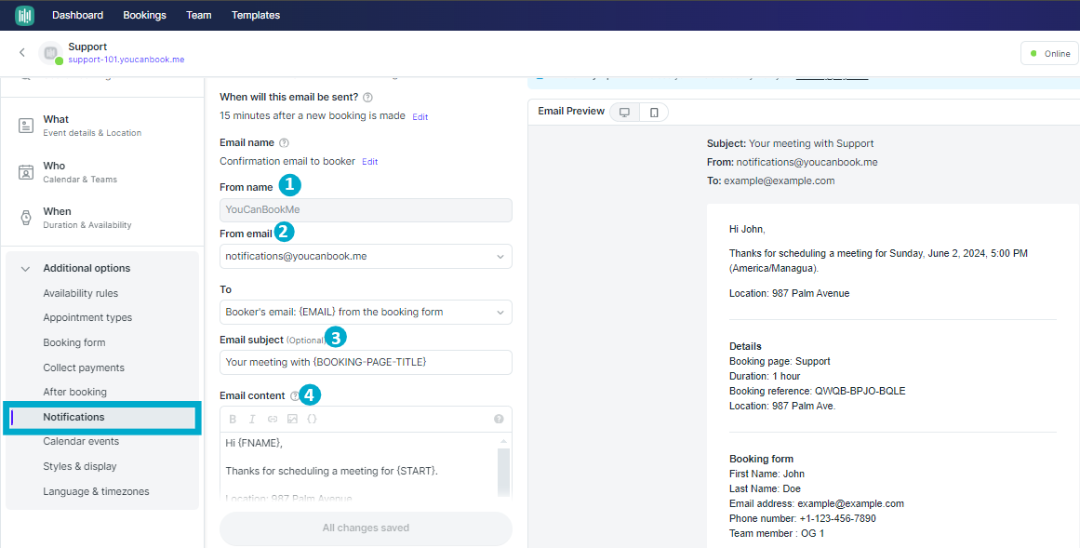1080x548 pixels.
Task: Edit when the email is sent
Action: (420, 117)
